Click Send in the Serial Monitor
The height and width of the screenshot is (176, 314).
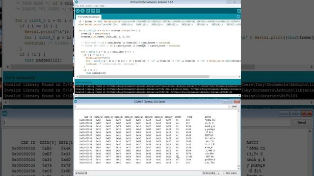tap(234, 107)
